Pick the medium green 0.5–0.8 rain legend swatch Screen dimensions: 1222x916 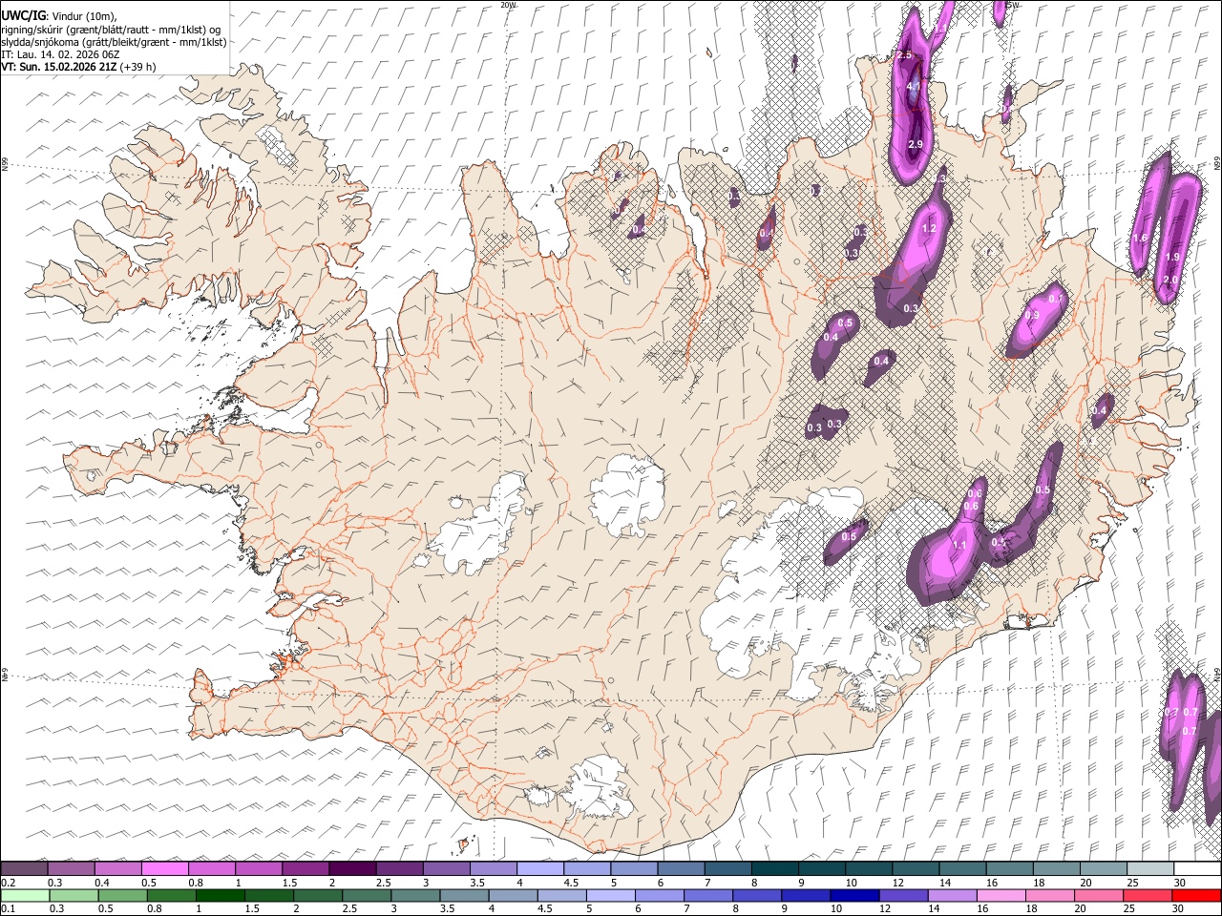click(x=123, y=895)
